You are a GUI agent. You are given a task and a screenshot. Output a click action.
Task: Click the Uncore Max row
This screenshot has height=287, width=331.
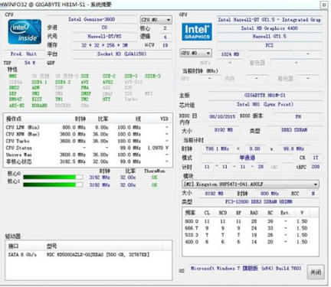(x=87, y=155)
